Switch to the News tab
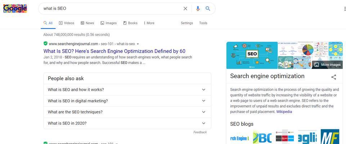This screenshot has height=144, width=346. (87, 23)
